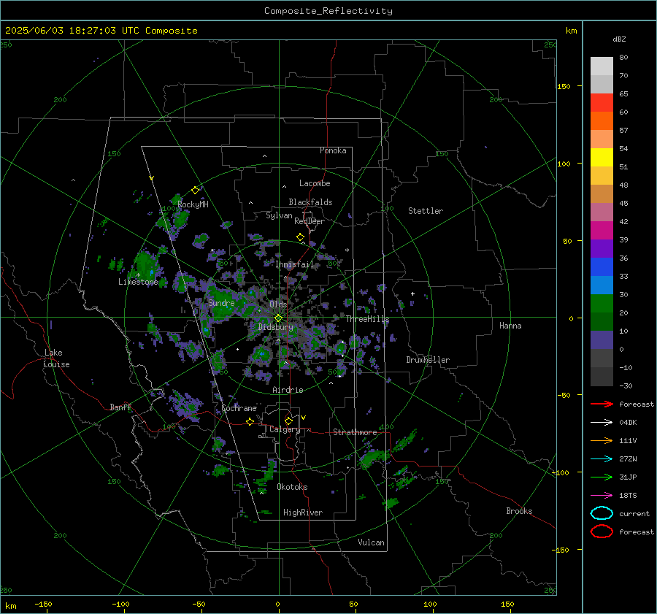Viewport: 657px width, 614px height.
Task: Click the white plus marker west of Hanna
Action: click(412, 293)
